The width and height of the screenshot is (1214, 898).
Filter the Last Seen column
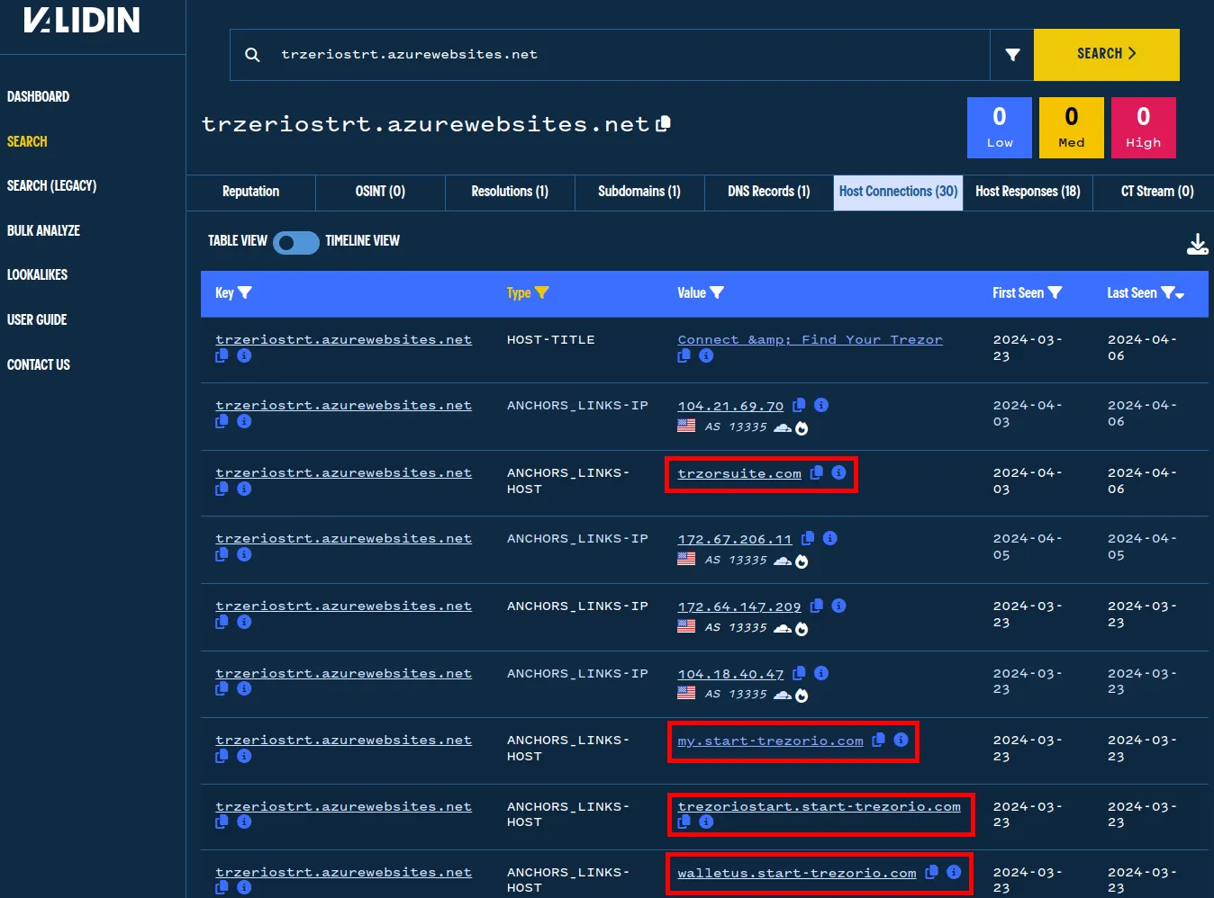coord(1167,292)
